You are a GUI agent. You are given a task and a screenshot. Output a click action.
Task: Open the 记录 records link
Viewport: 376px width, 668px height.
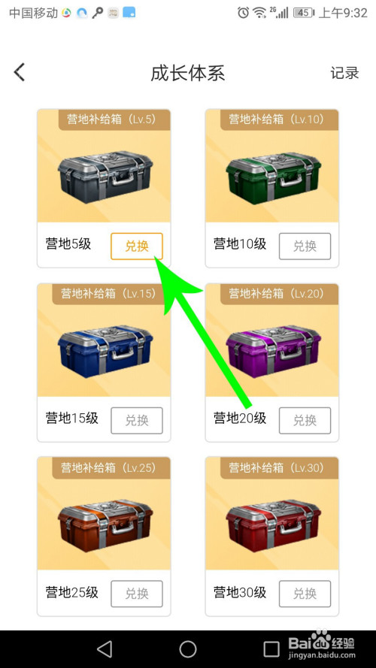(x=344, y=73)
